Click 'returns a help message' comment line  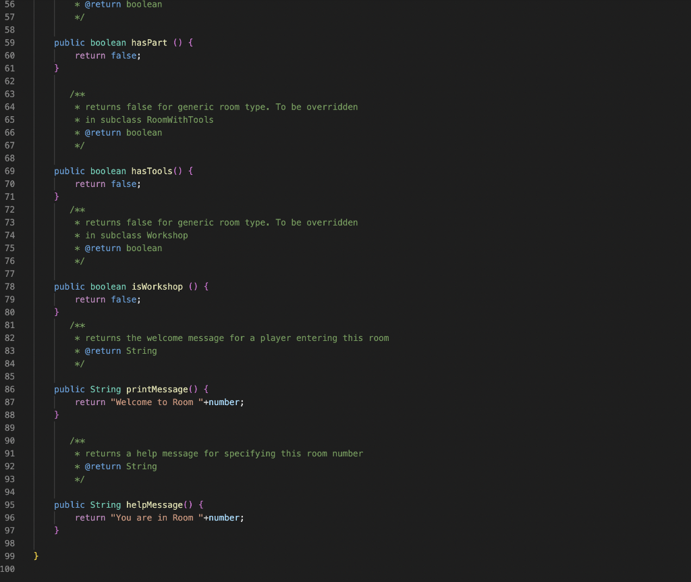tap(219, 454)
